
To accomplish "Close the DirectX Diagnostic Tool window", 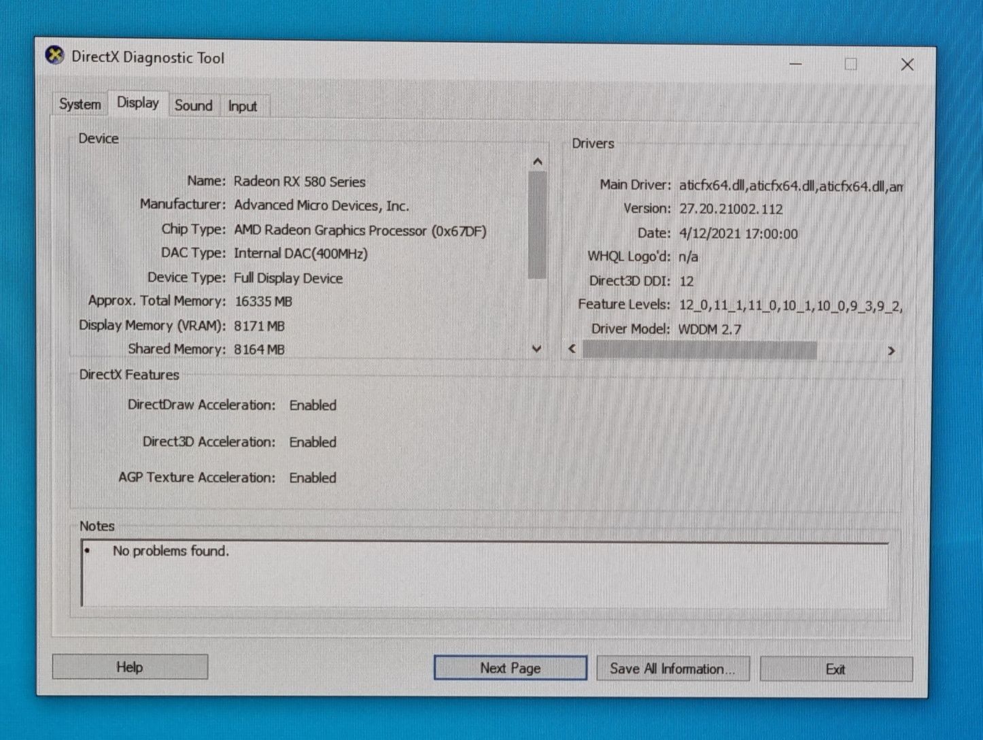I will (907, 65).
